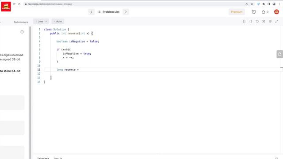Open the Auto dropdown
283x159 pixels.
click(x=58, y=22)
